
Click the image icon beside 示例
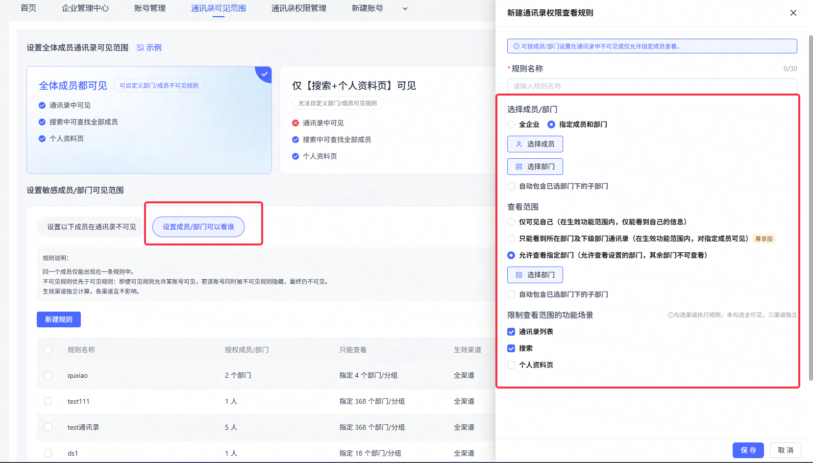(140, 48)
